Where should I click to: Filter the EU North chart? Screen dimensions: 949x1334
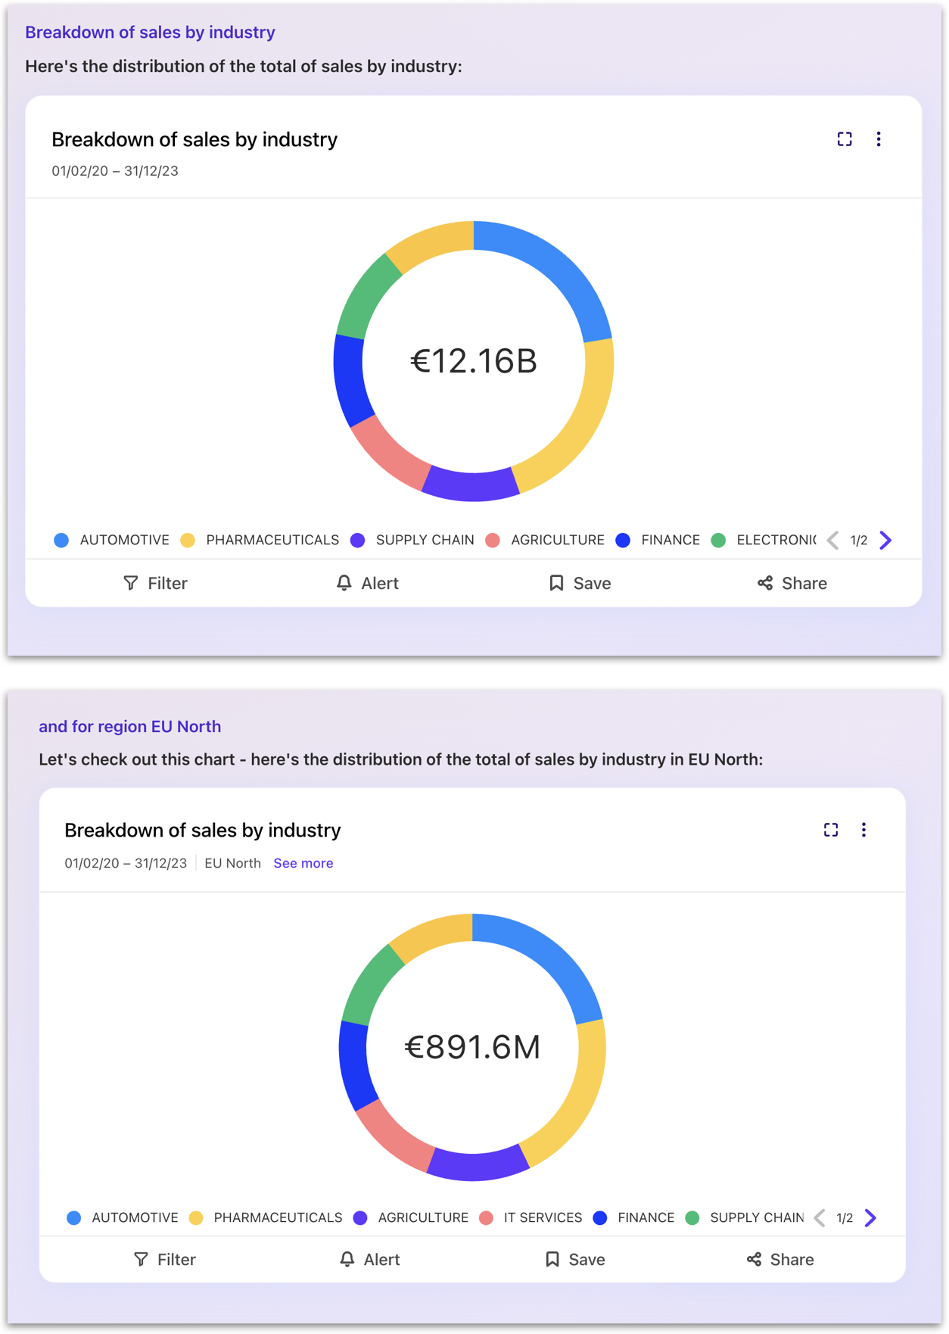165,1259
